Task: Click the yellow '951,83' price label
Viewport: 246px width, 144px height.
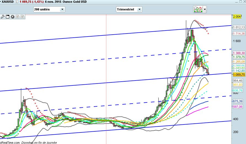Action: (x=238, y=85)
